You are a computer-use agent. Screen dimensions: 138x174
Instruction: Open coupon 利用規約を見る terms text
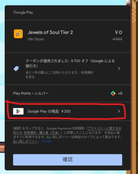coord(59,75)
